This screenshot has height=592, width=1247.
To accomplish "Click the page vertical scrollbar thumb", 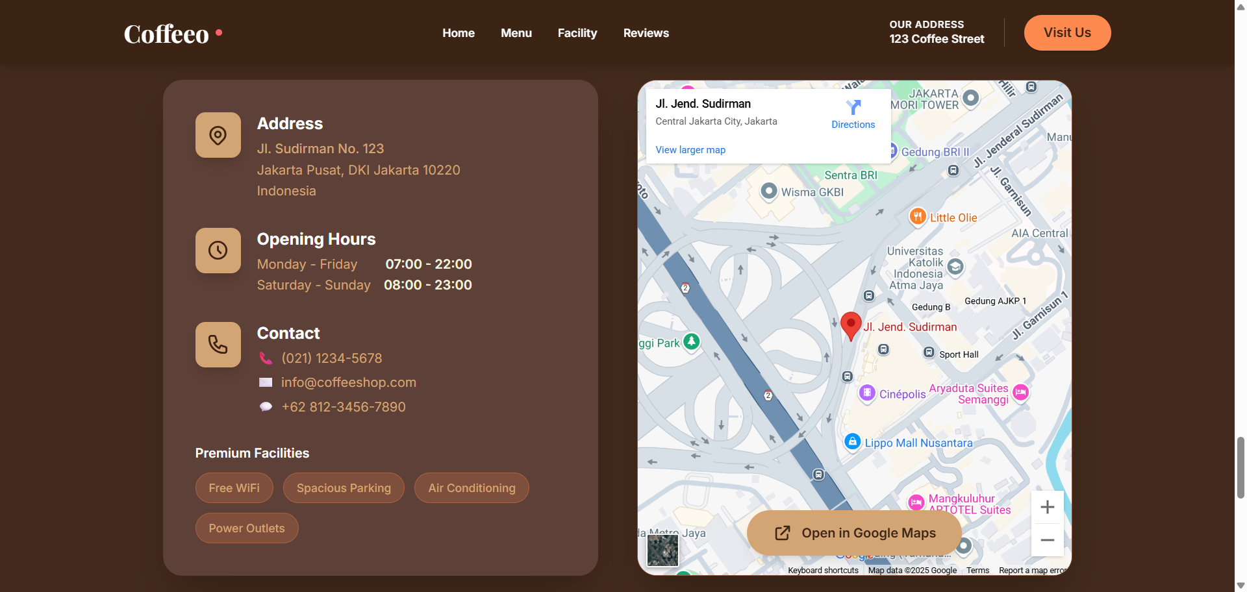I will (x=1241, y=467).
